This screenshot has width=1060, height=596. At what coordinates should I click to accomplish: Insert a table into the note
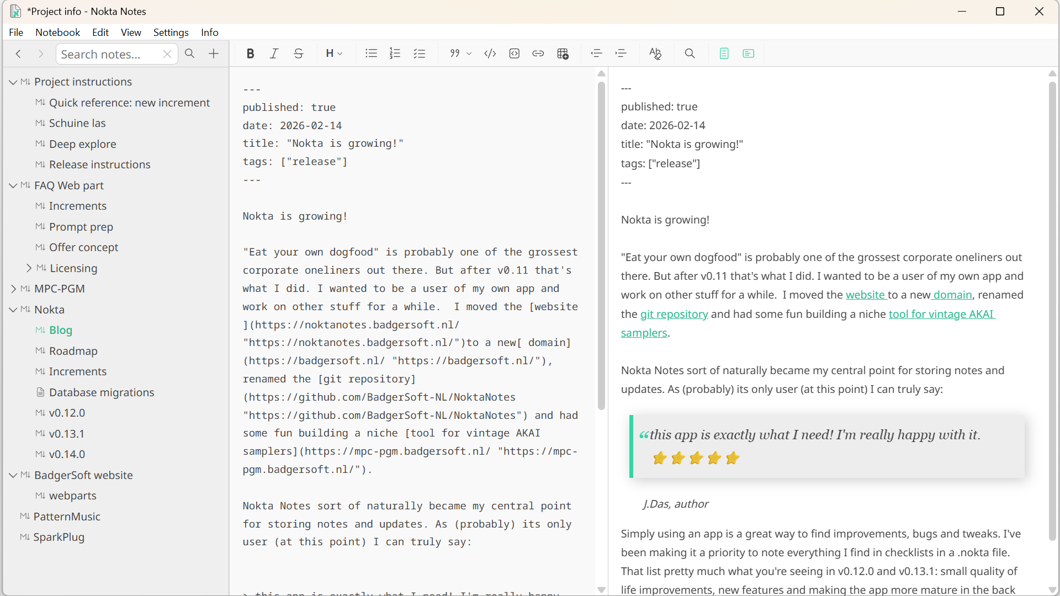click(563, 53)
